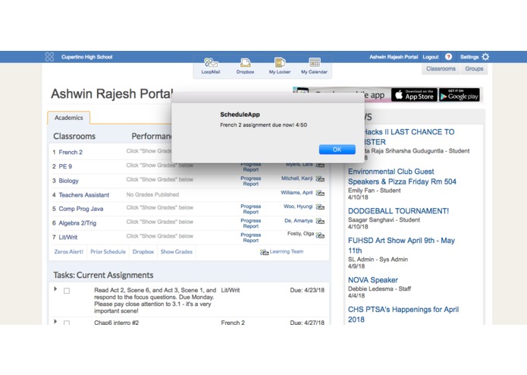Viewport: 527px width, 375px height.
Task: Open the PE 9 classroom
Action: (65, 166)
